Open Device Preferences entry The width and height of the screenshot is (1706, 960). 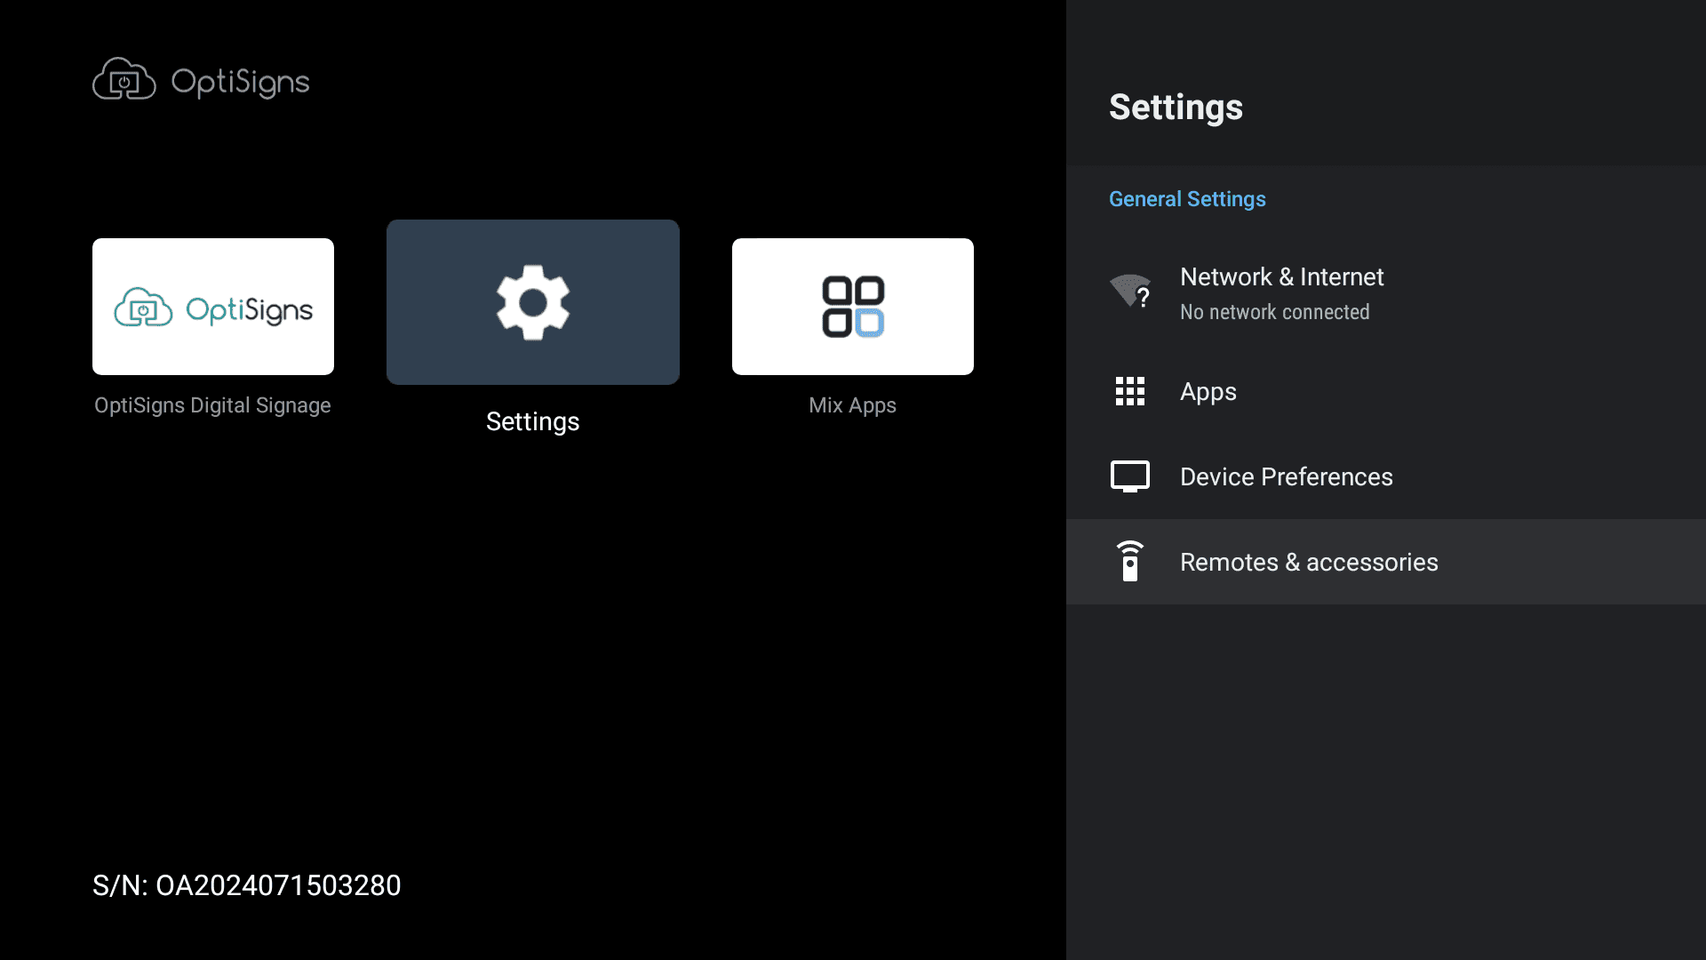click(1286, 477)
